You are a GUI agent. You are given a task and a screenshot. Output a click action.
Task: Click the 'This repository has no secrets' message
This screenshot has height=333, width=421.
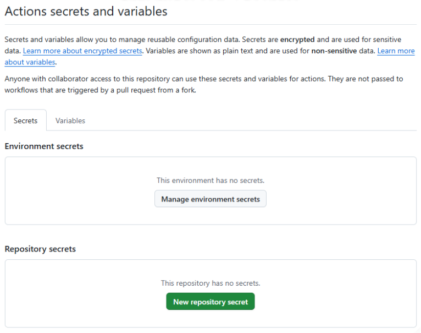[x=210, y=283]
